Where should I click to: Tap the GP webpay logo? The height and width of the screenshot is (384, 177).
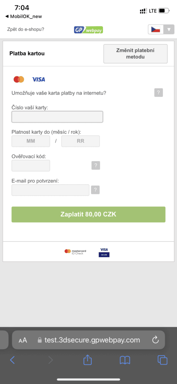pos(88,30)
